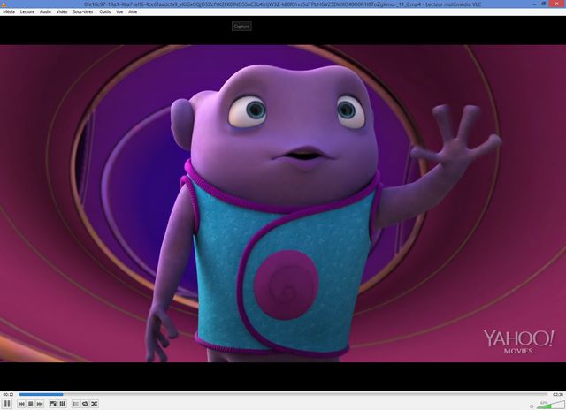
Task: Skip to the previous media item
Action: click(x=21, y=404)
